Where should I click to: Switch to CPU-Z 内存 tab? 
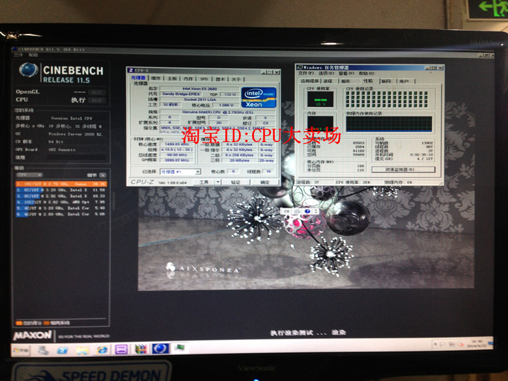pyautogui.click(x=188, y=78)
